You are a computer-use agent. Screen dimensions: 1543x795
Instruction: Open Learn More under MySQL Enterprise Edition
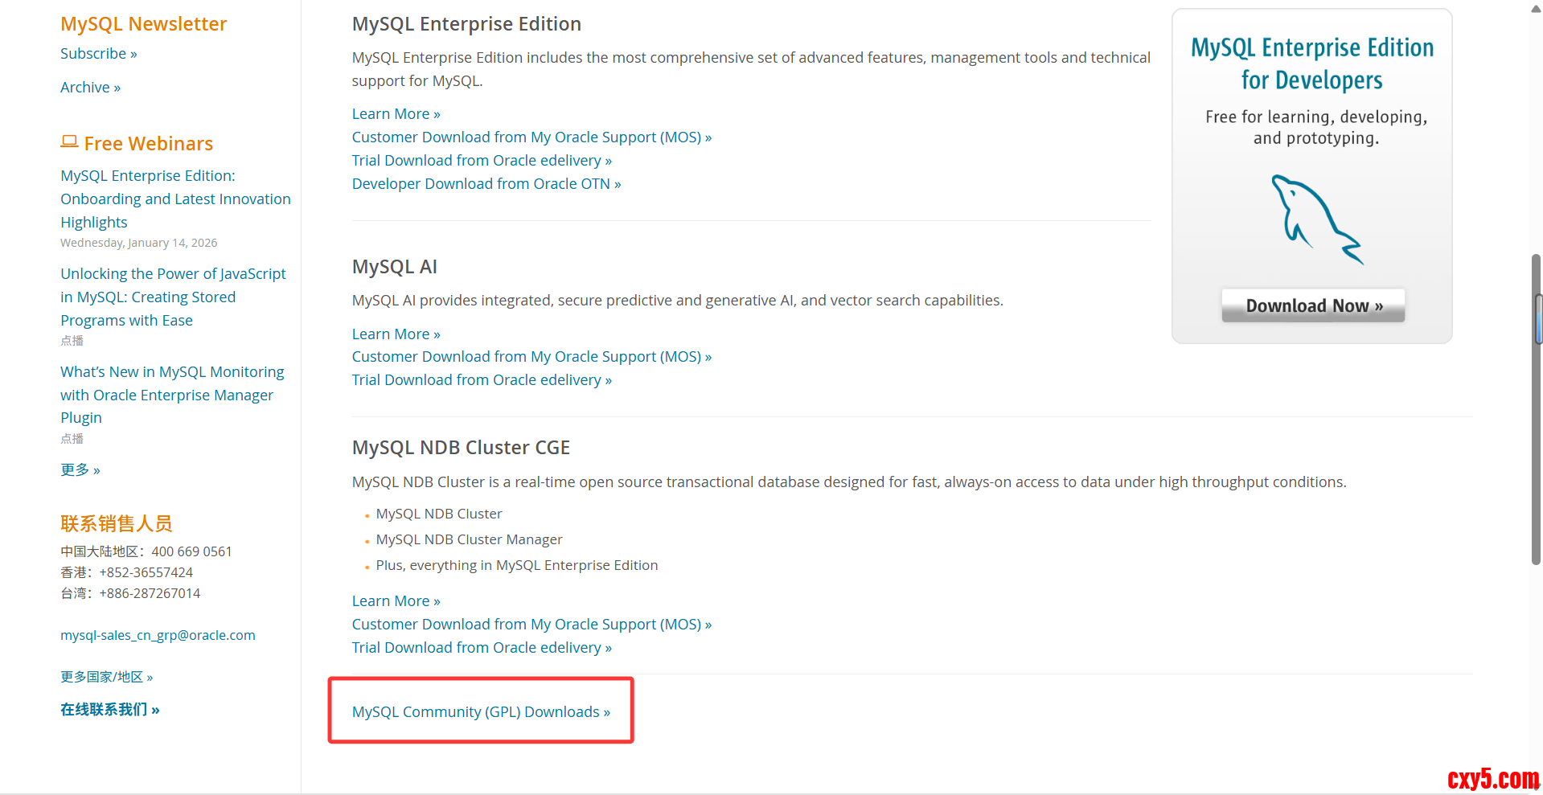tap(396, 114)
